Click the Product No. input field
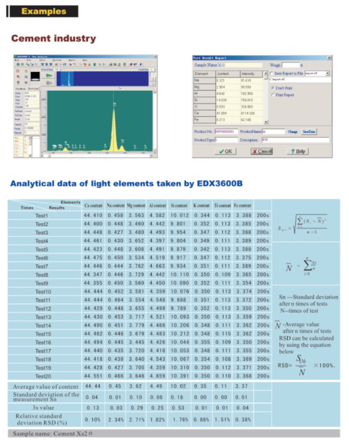This screenshot has height=442, width=349. [226, 131]
